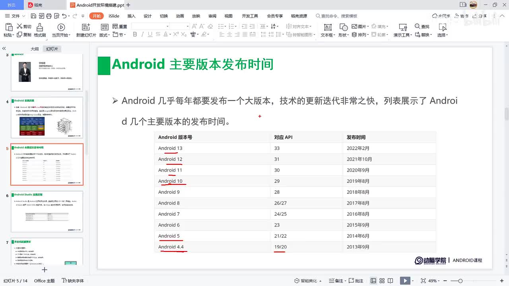Click the Undo arrow icon
Screen dimensions: 509x286
(64, 16)
